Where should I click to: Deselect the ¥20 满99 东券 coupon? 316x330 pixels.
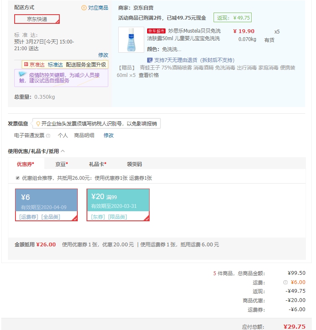118,205
